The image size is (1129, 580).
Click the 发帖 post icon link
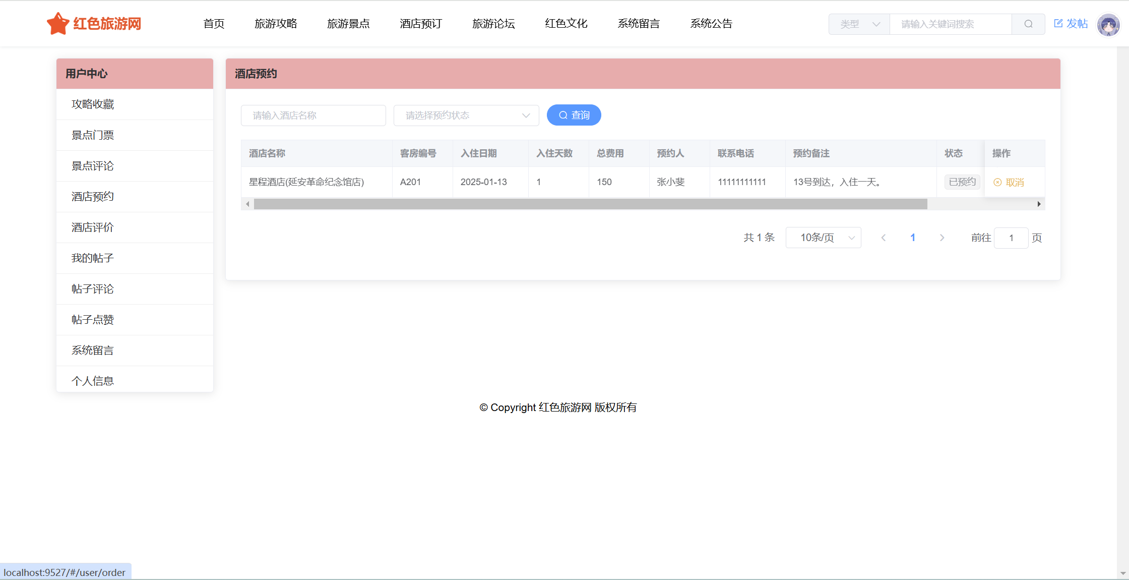tap(1071, 24)
